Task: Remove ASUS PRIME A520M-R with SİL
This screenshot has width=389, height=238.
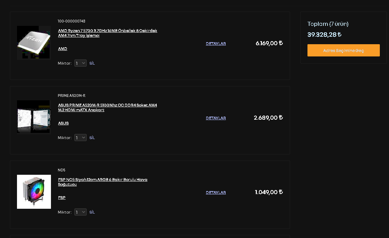Action: [92, 138]
